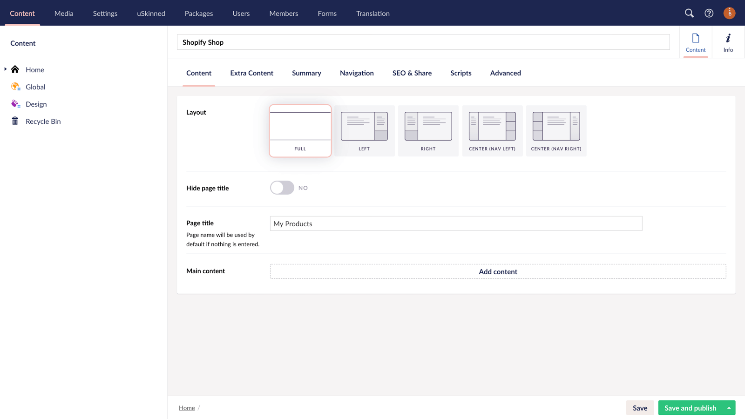Click the Global globe icon
Viewport: 745px width, 419px height.
click(x=15, y=87)
